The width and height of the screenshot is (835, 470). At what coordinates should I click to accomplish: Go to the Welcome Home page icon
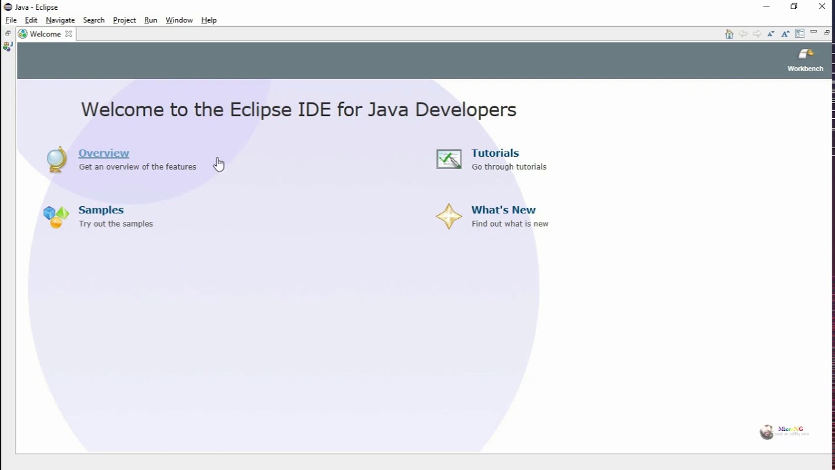point(729,34)
